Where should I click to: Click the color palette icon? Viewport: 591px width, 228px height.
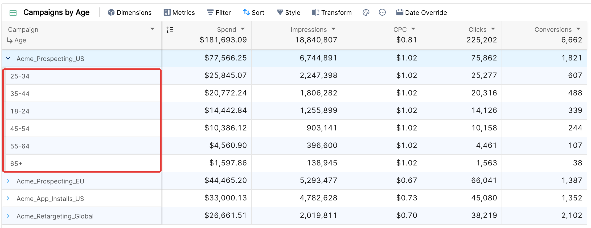coord(366,12)
